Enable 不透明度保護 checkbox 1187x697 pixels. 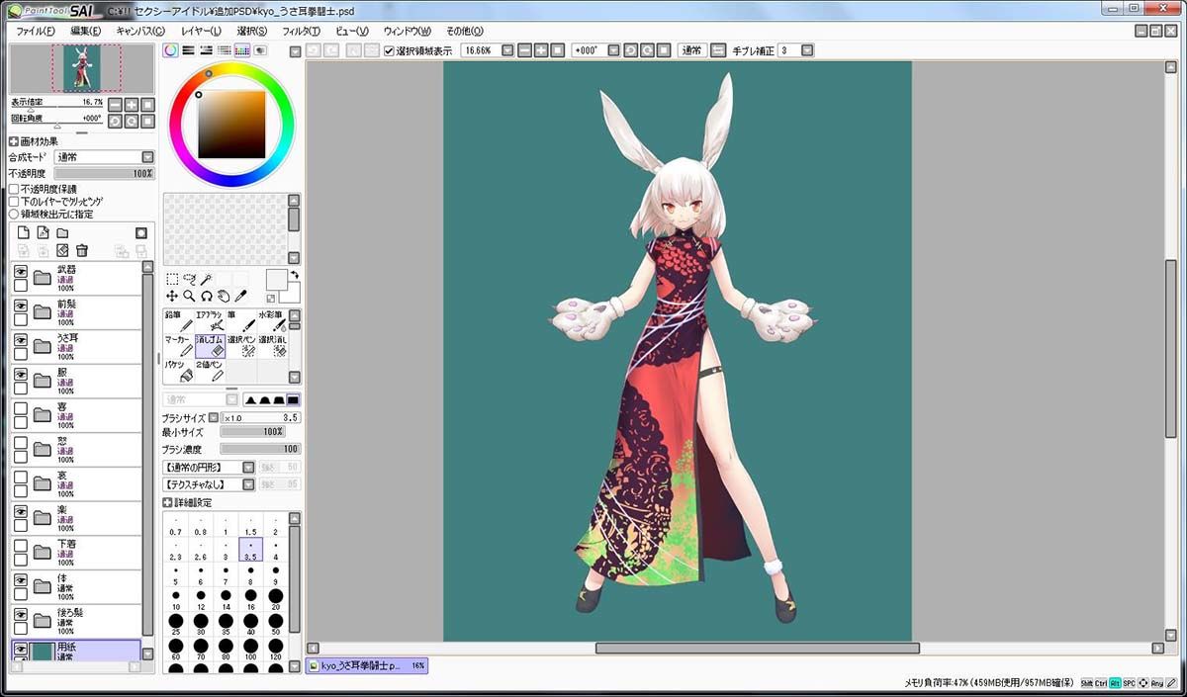point(14,189)
